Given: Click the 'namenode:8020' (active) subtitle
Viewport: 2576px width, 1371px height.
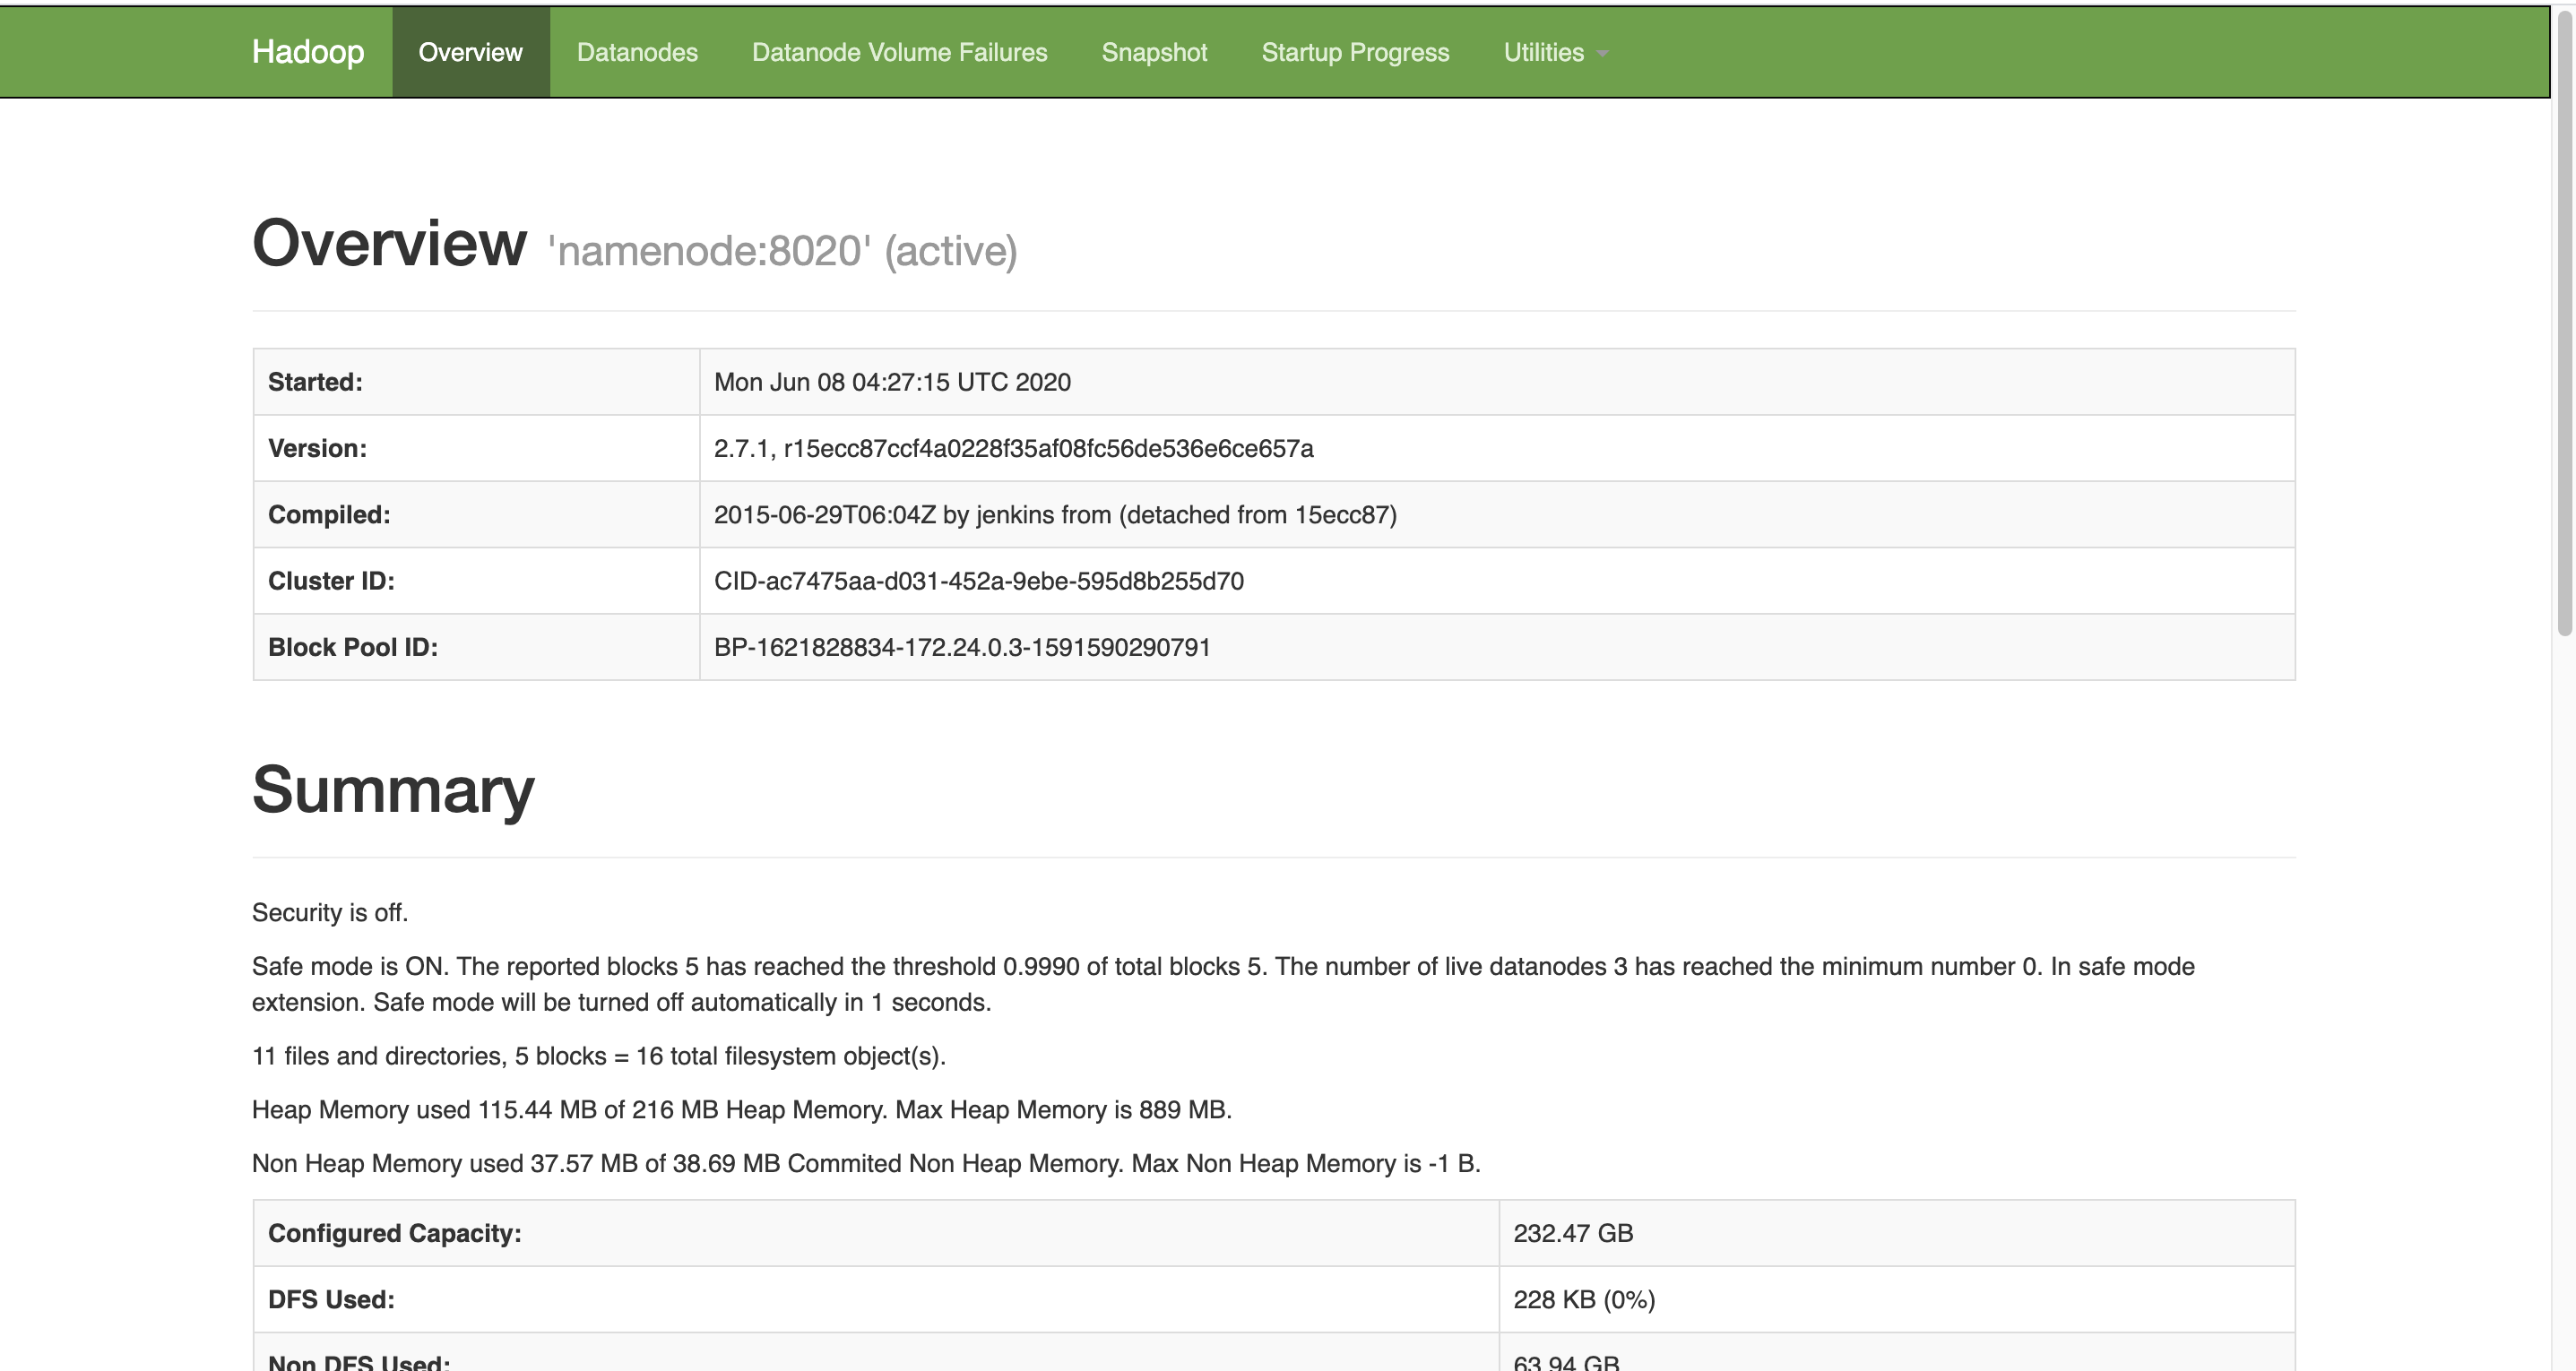Looking at the screenshot, I should pos(782,251).
